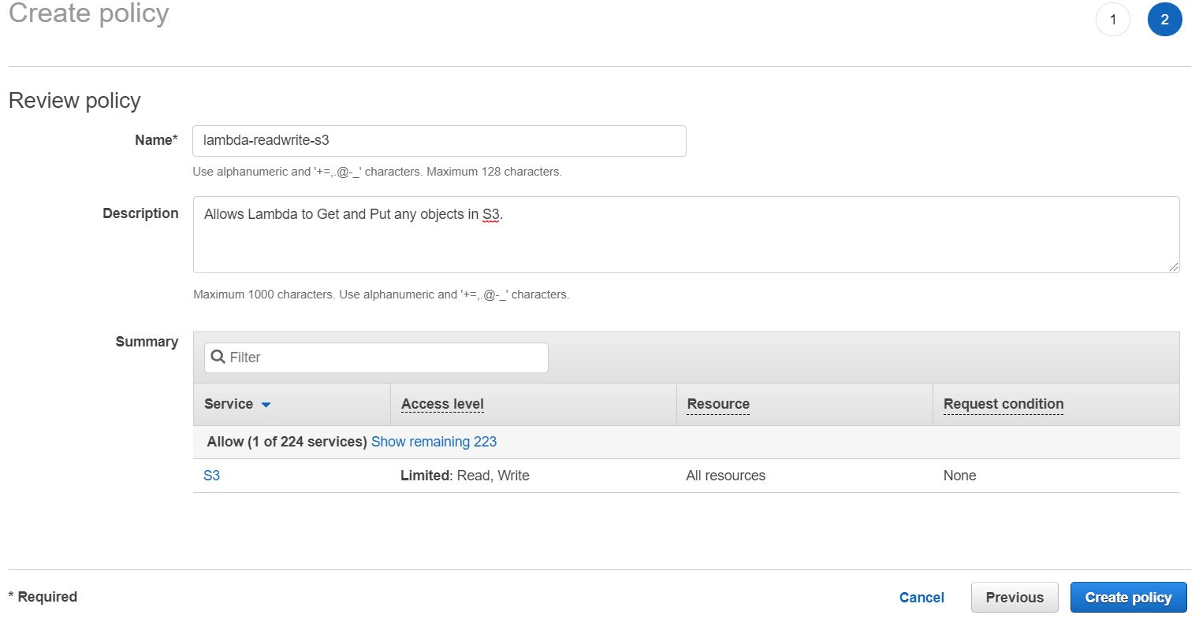Image resolution: width=1199 pixels, height=626 pixels.
Task: Click the 'Limited: Read, Write' access cell
Action: point(464,476)
